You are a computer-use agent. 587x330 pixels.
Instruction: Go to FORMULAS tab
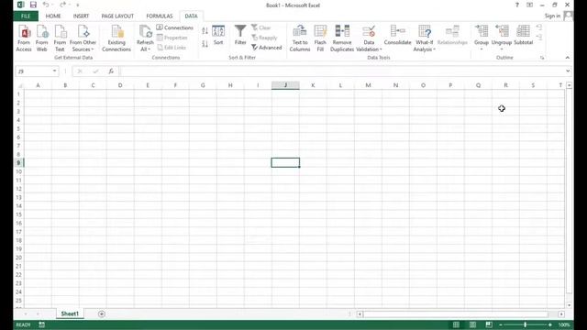(160, 16)
